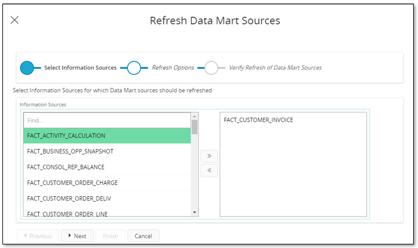This screenshot has height=248, width=418.
Task: Click the Find search field
Action: click(x=107, y=120)
